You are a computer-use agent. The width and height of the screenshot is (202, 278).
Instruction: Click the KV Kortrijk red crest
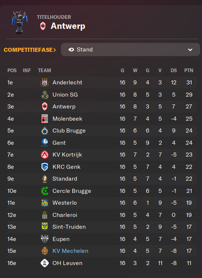(45, 155)
